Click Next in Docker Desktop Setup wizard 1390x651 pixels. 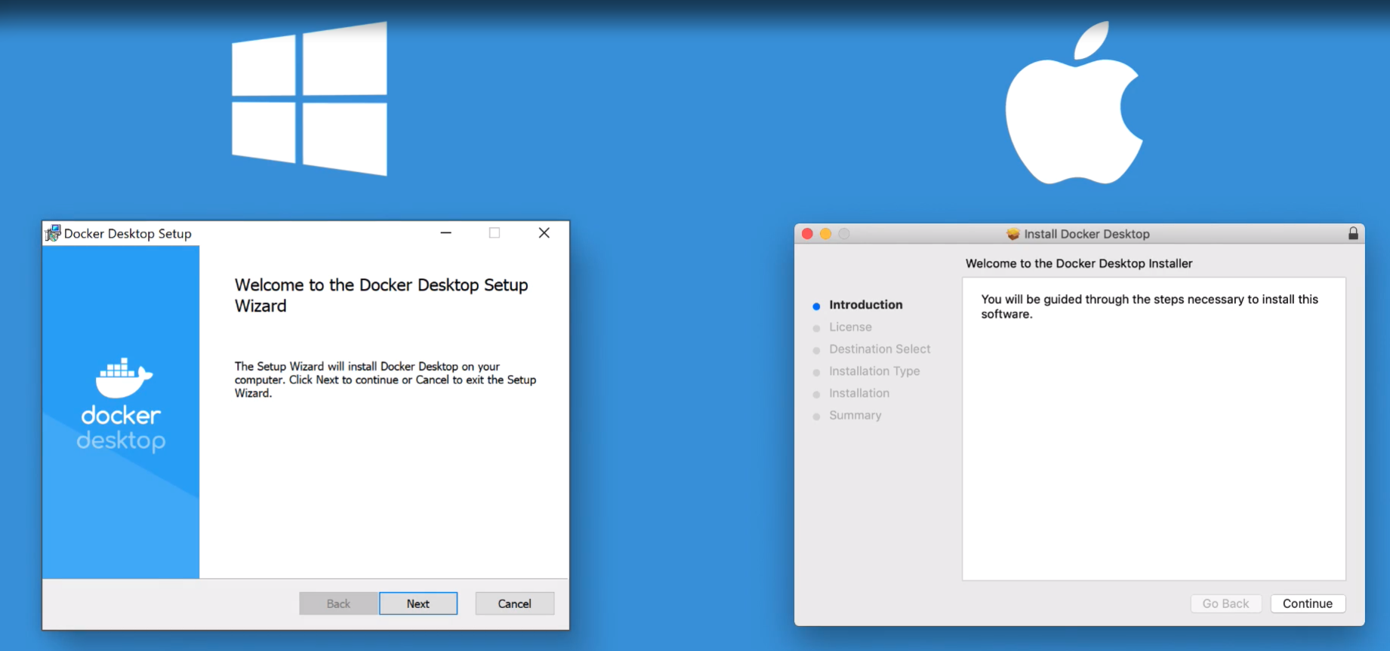tap(418, 603)
